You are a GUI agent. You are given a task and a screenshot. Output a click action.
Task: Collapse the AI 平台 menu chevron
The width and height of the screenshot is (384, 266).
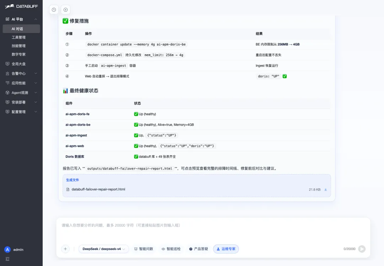[x=36, y=19]
